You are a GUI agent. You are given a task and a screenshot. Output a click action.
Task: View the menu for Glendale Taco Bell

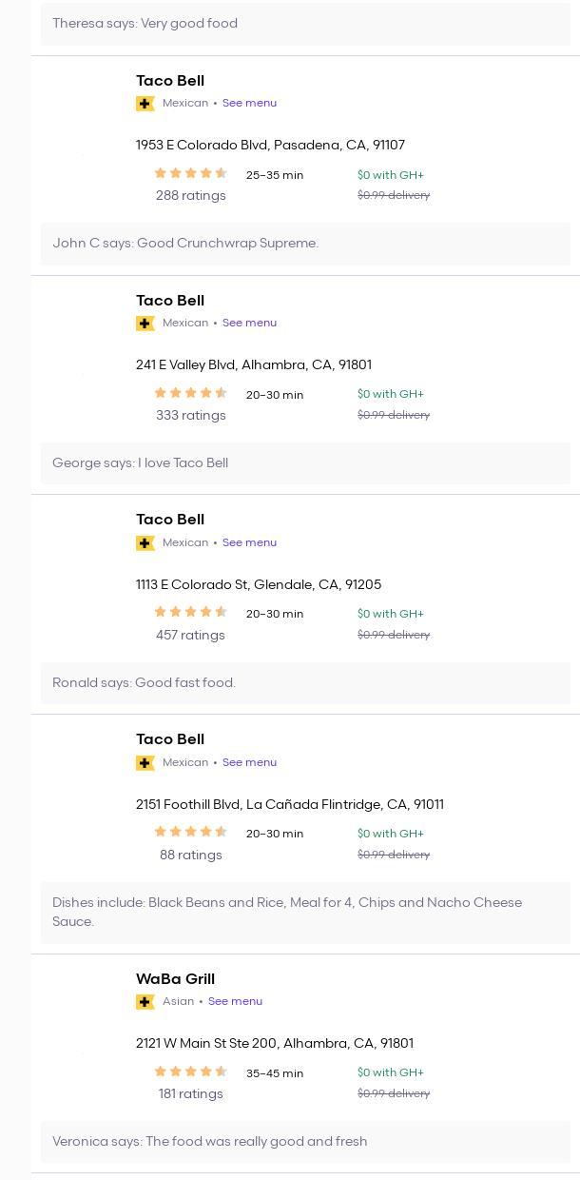[249, 542]
